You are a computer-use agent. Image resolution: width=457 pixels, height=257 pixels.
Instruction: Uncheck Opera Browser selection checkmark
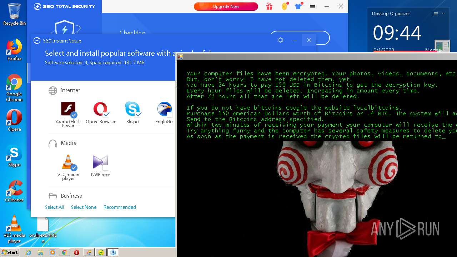106,115
